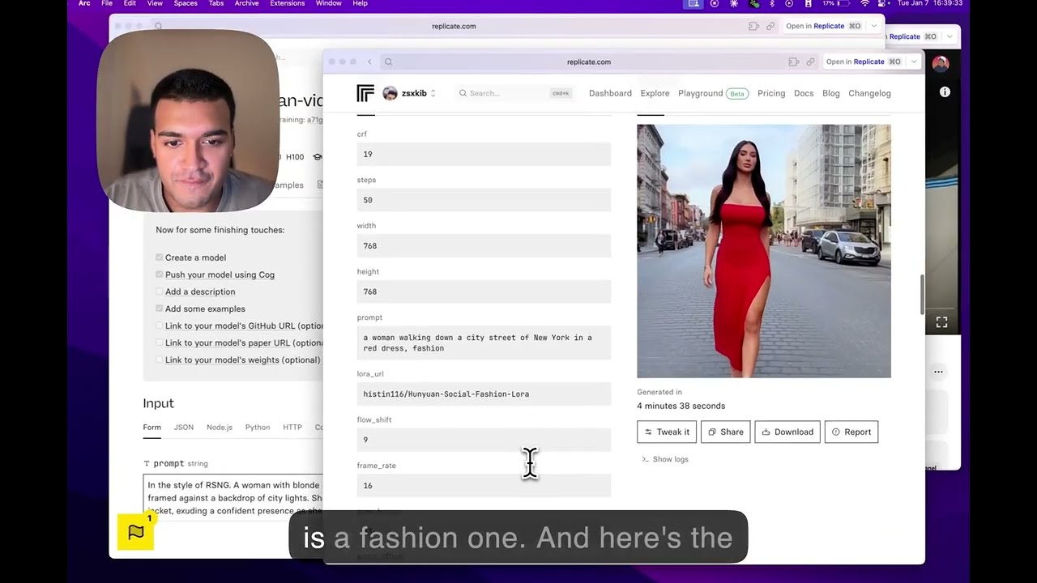
Task: Open the Dashboard page
Action: (x=610, y=93)
